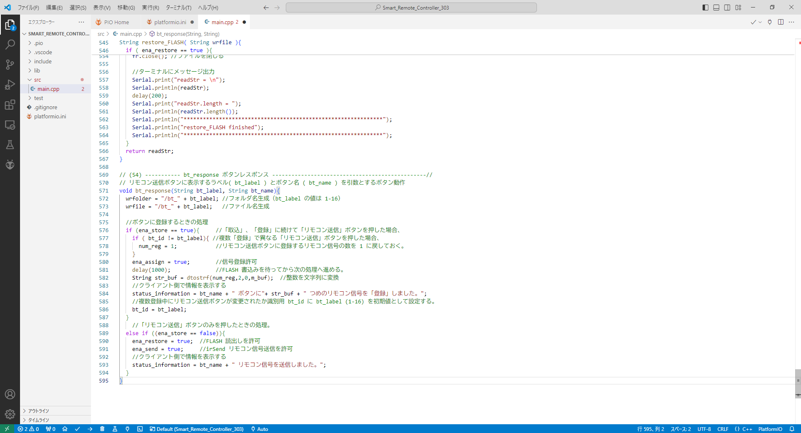This screenshot has width=801, height=433.
Task: Click the CRLF line ending indicator
Action: (723, 429)
